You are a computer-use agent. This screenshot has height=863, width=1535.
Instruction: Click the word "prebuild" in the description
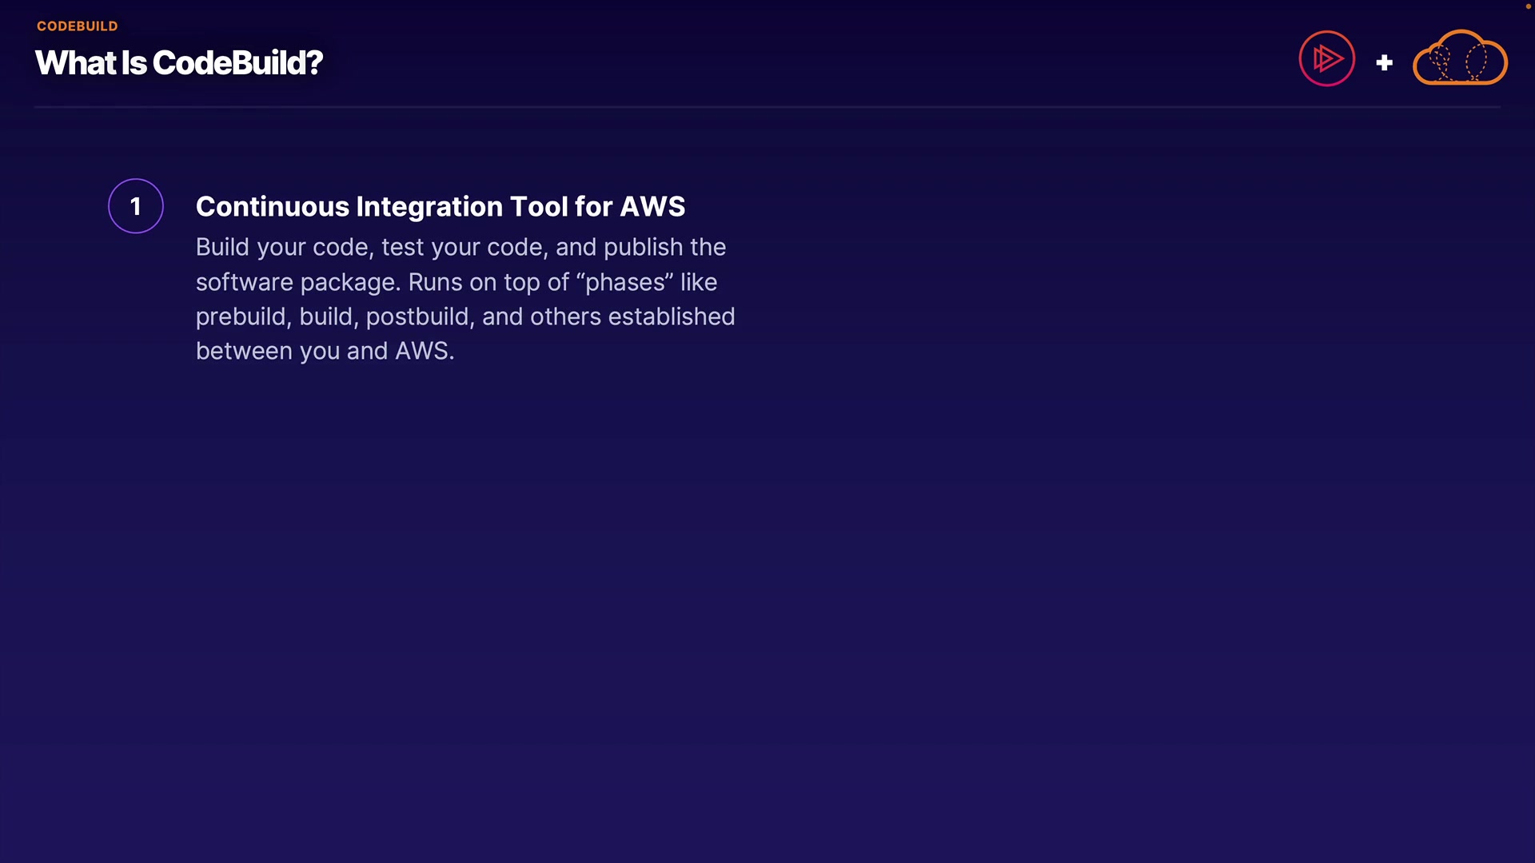point(241,317)
